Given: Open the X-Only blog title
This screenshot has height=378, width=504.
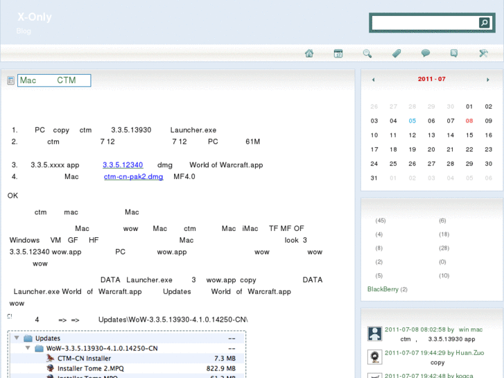Looking at the screenshot, I should 35,17.
